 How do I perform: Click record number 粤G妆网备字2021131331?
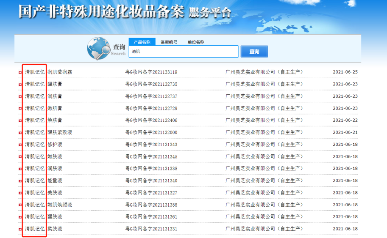pyautogui.click(x=151, y=229)
